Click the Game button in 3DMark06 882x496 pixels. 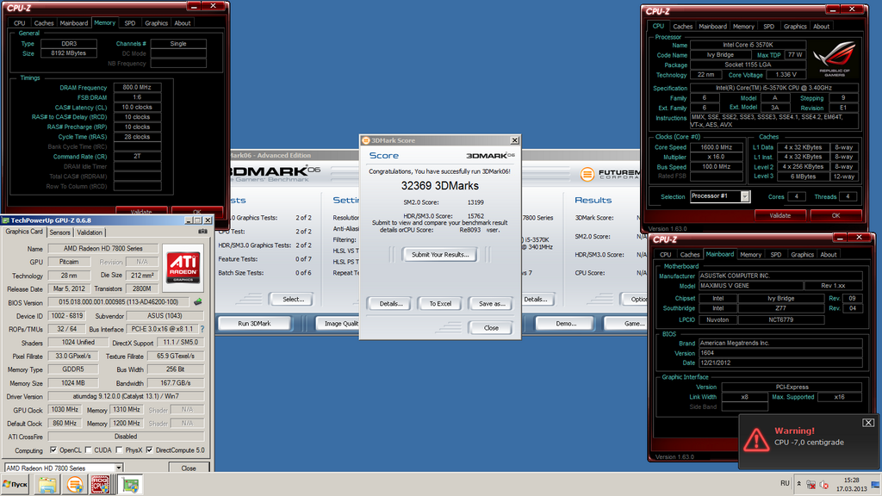coord(625,324)
